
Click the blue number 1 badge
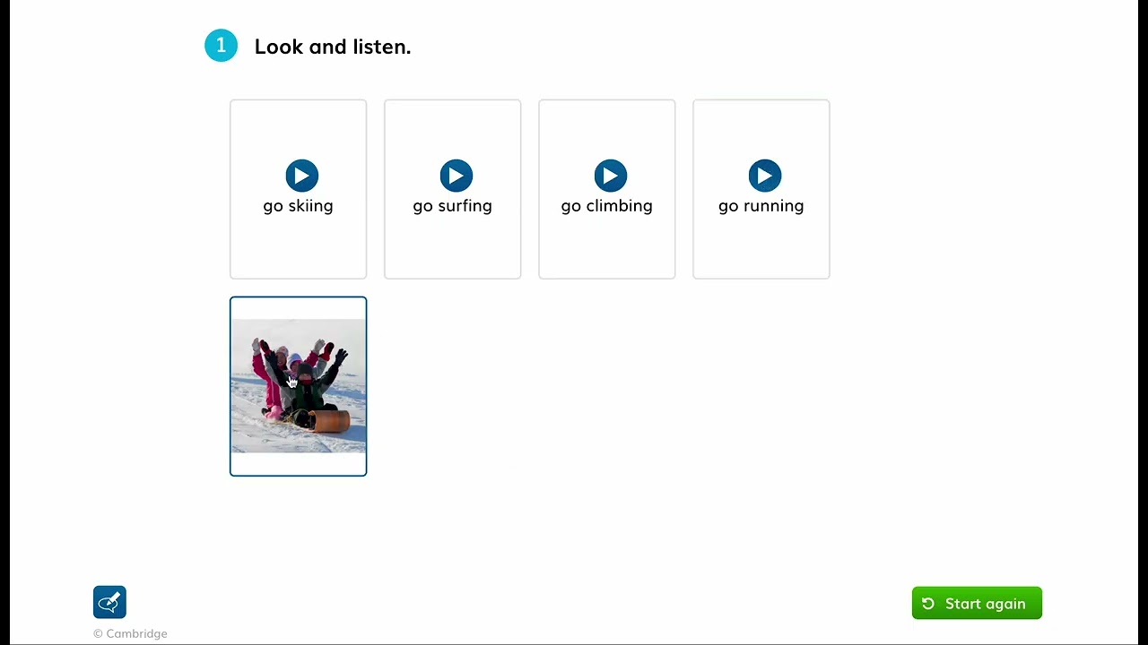click(221, 46)
